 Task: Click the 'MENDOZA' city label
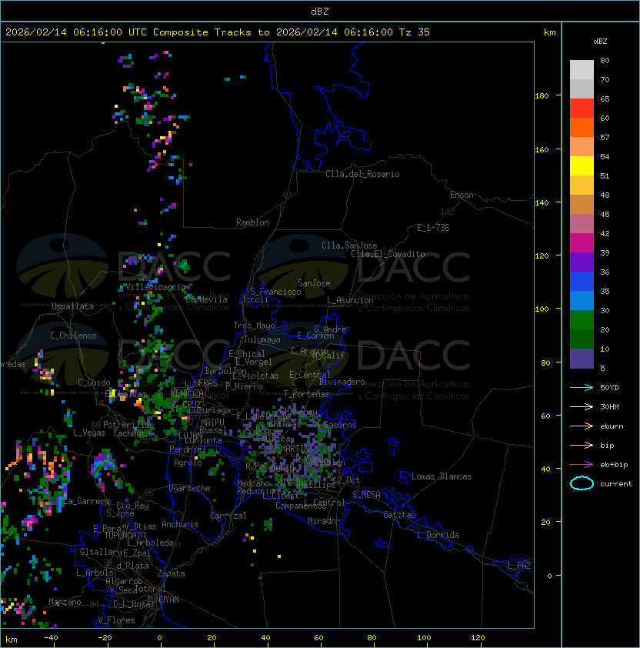(187, 392)
